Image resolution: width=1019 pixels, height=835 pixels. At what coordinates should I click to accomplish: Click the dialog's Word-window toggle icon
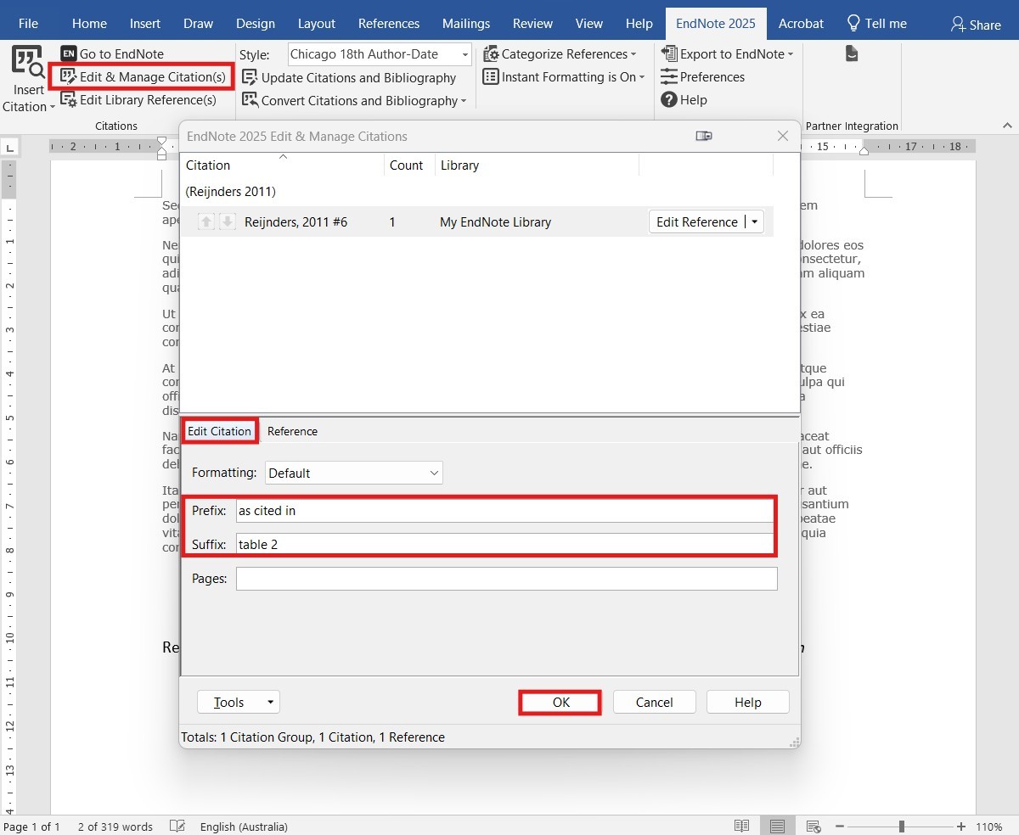703,136
